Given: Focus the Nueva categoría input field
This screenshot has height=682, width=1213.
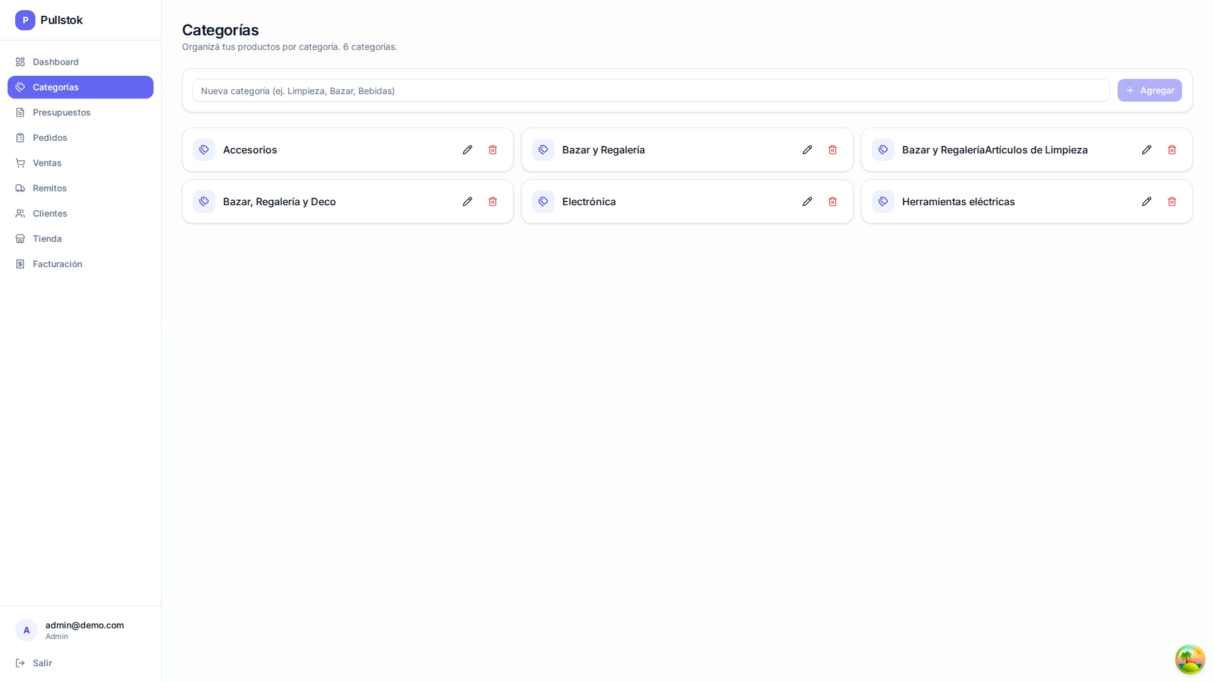Looking at the screenshot, I should (x=651, y=90).
